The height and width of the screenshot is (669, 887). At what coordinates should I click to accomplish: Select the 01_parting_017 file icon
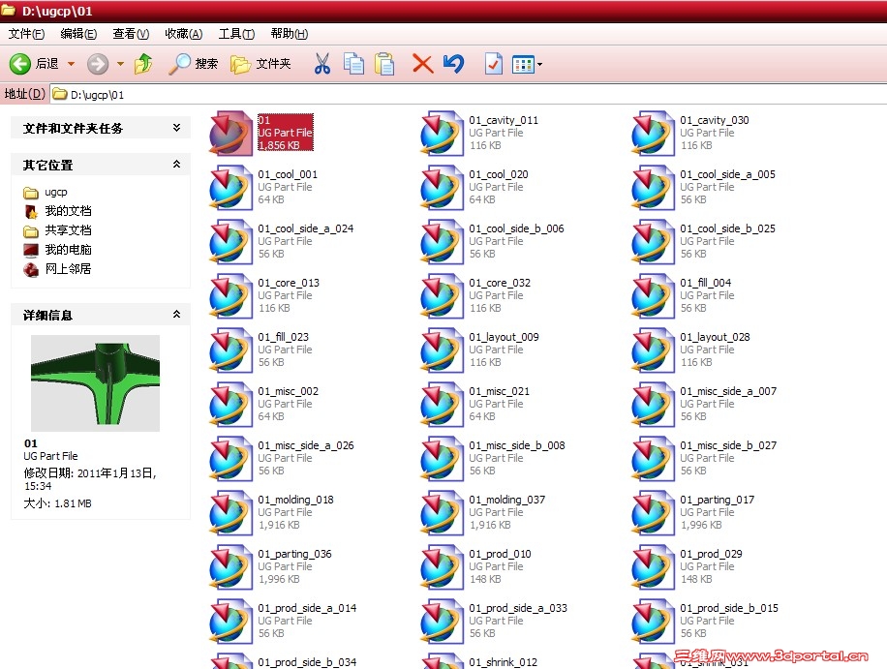coord(653,513)
